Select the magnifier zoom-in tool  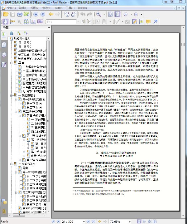(x=98, y=14)
